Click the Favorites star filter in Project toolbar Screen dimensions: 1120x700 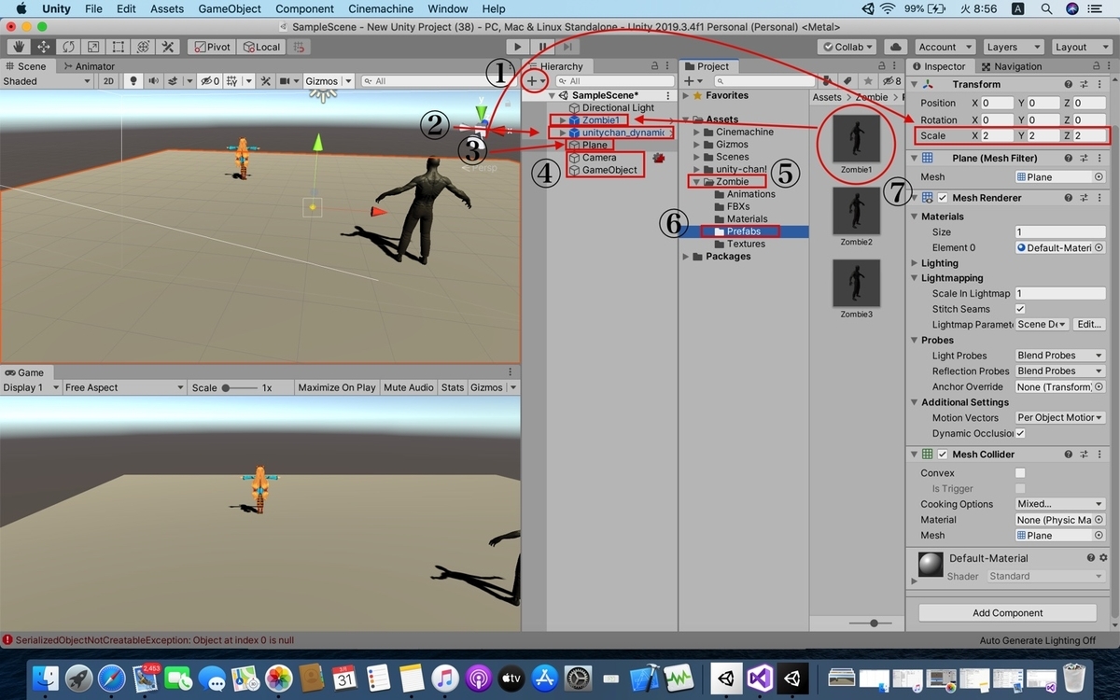(869, 81)
